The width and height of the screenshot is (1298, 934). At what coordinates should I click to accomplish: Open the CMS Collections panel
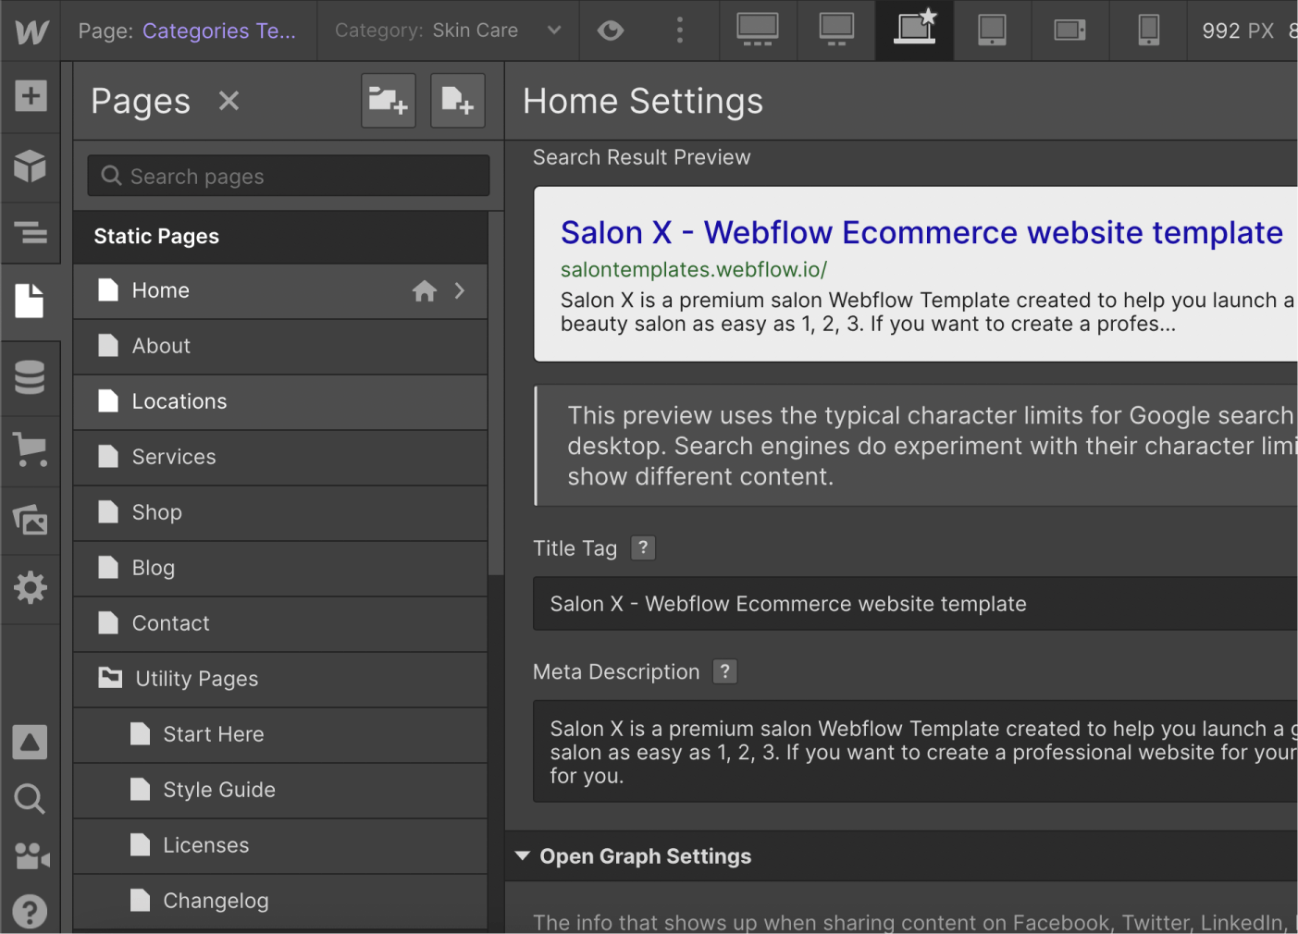(x=31, y=377)
